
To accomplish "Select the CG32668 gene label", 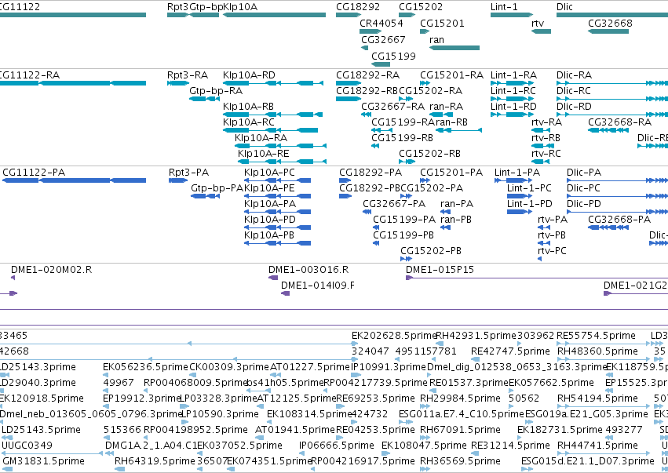I will point(610,23).
